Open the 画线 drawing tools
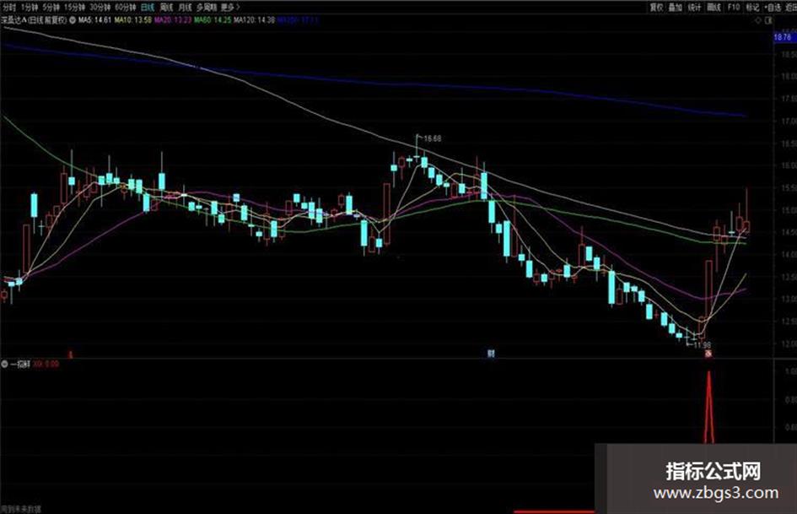Viewport: 797px width, 514px height. (714, 7)
